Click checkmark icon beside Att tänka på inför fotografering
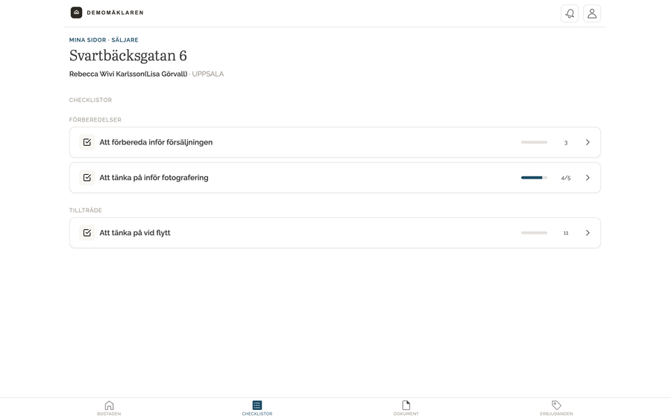Viewport: 671px width, 419px height. [x=87, y=178]
